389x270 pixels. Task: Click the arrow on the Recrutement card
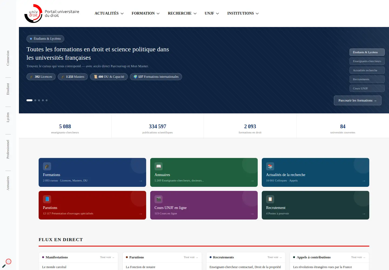point(364,214)
